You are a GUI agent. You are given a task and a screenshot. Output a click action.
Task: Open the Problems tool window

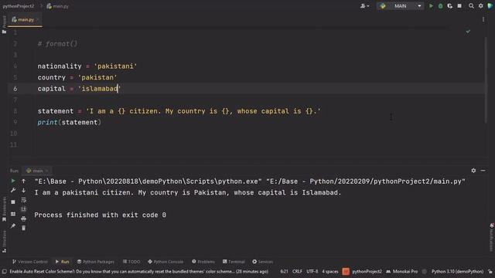[203, 262]
